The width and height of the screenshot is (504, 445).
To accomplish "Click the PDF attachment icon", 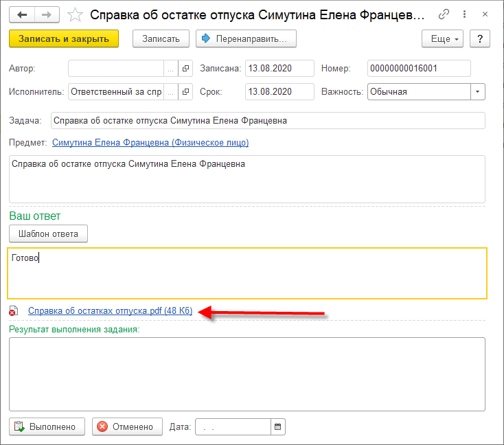I will click(13, 312).
